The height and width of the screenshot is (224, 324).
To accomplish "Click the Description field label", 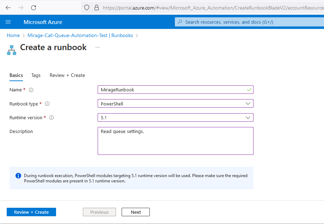I will click(21, 132).
